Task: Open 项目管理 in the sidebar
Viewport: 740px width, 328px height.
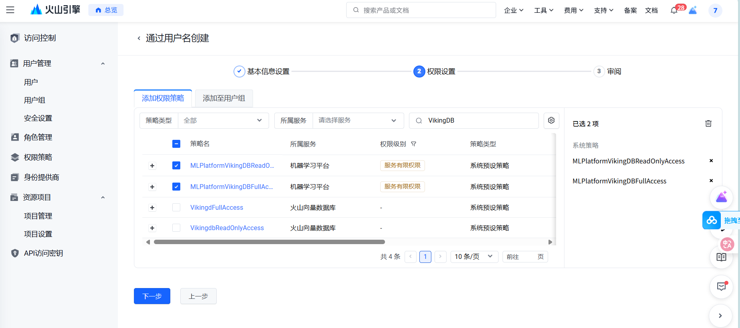Action: pos(38,216)
